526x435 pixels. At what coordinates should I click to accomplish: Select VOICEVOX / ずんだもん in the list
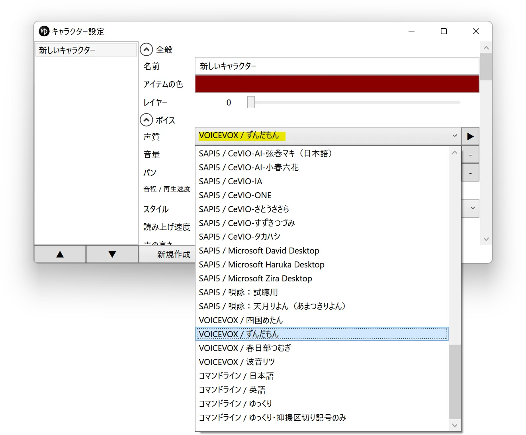322,334
